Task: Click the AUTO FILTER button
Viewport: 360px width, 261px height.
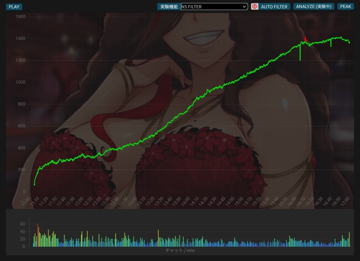Action: pos(274,7)
